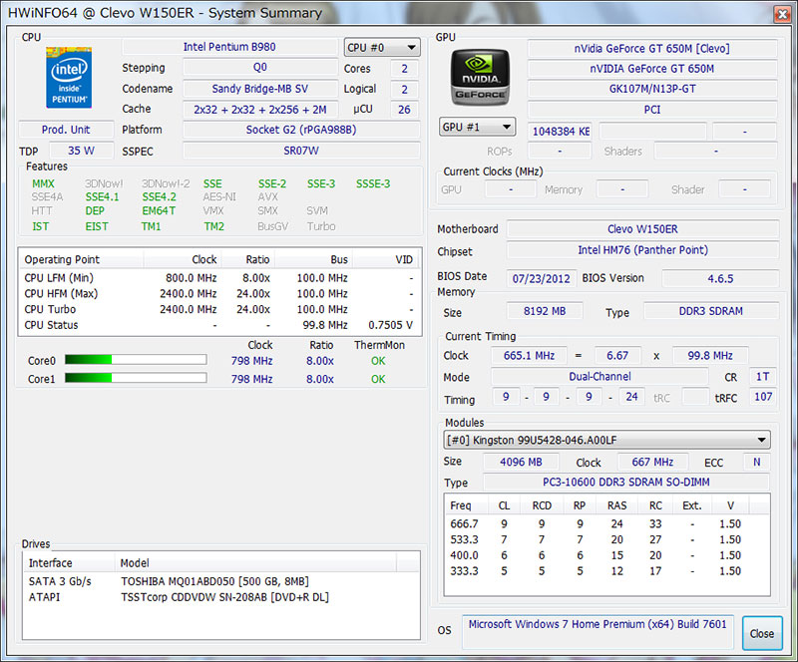Select the SR07W SSPEC value
This screenshot has width=798, height=662.
coord(301,151)
